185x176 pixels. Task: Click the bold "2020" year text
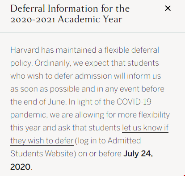[21, 167]
